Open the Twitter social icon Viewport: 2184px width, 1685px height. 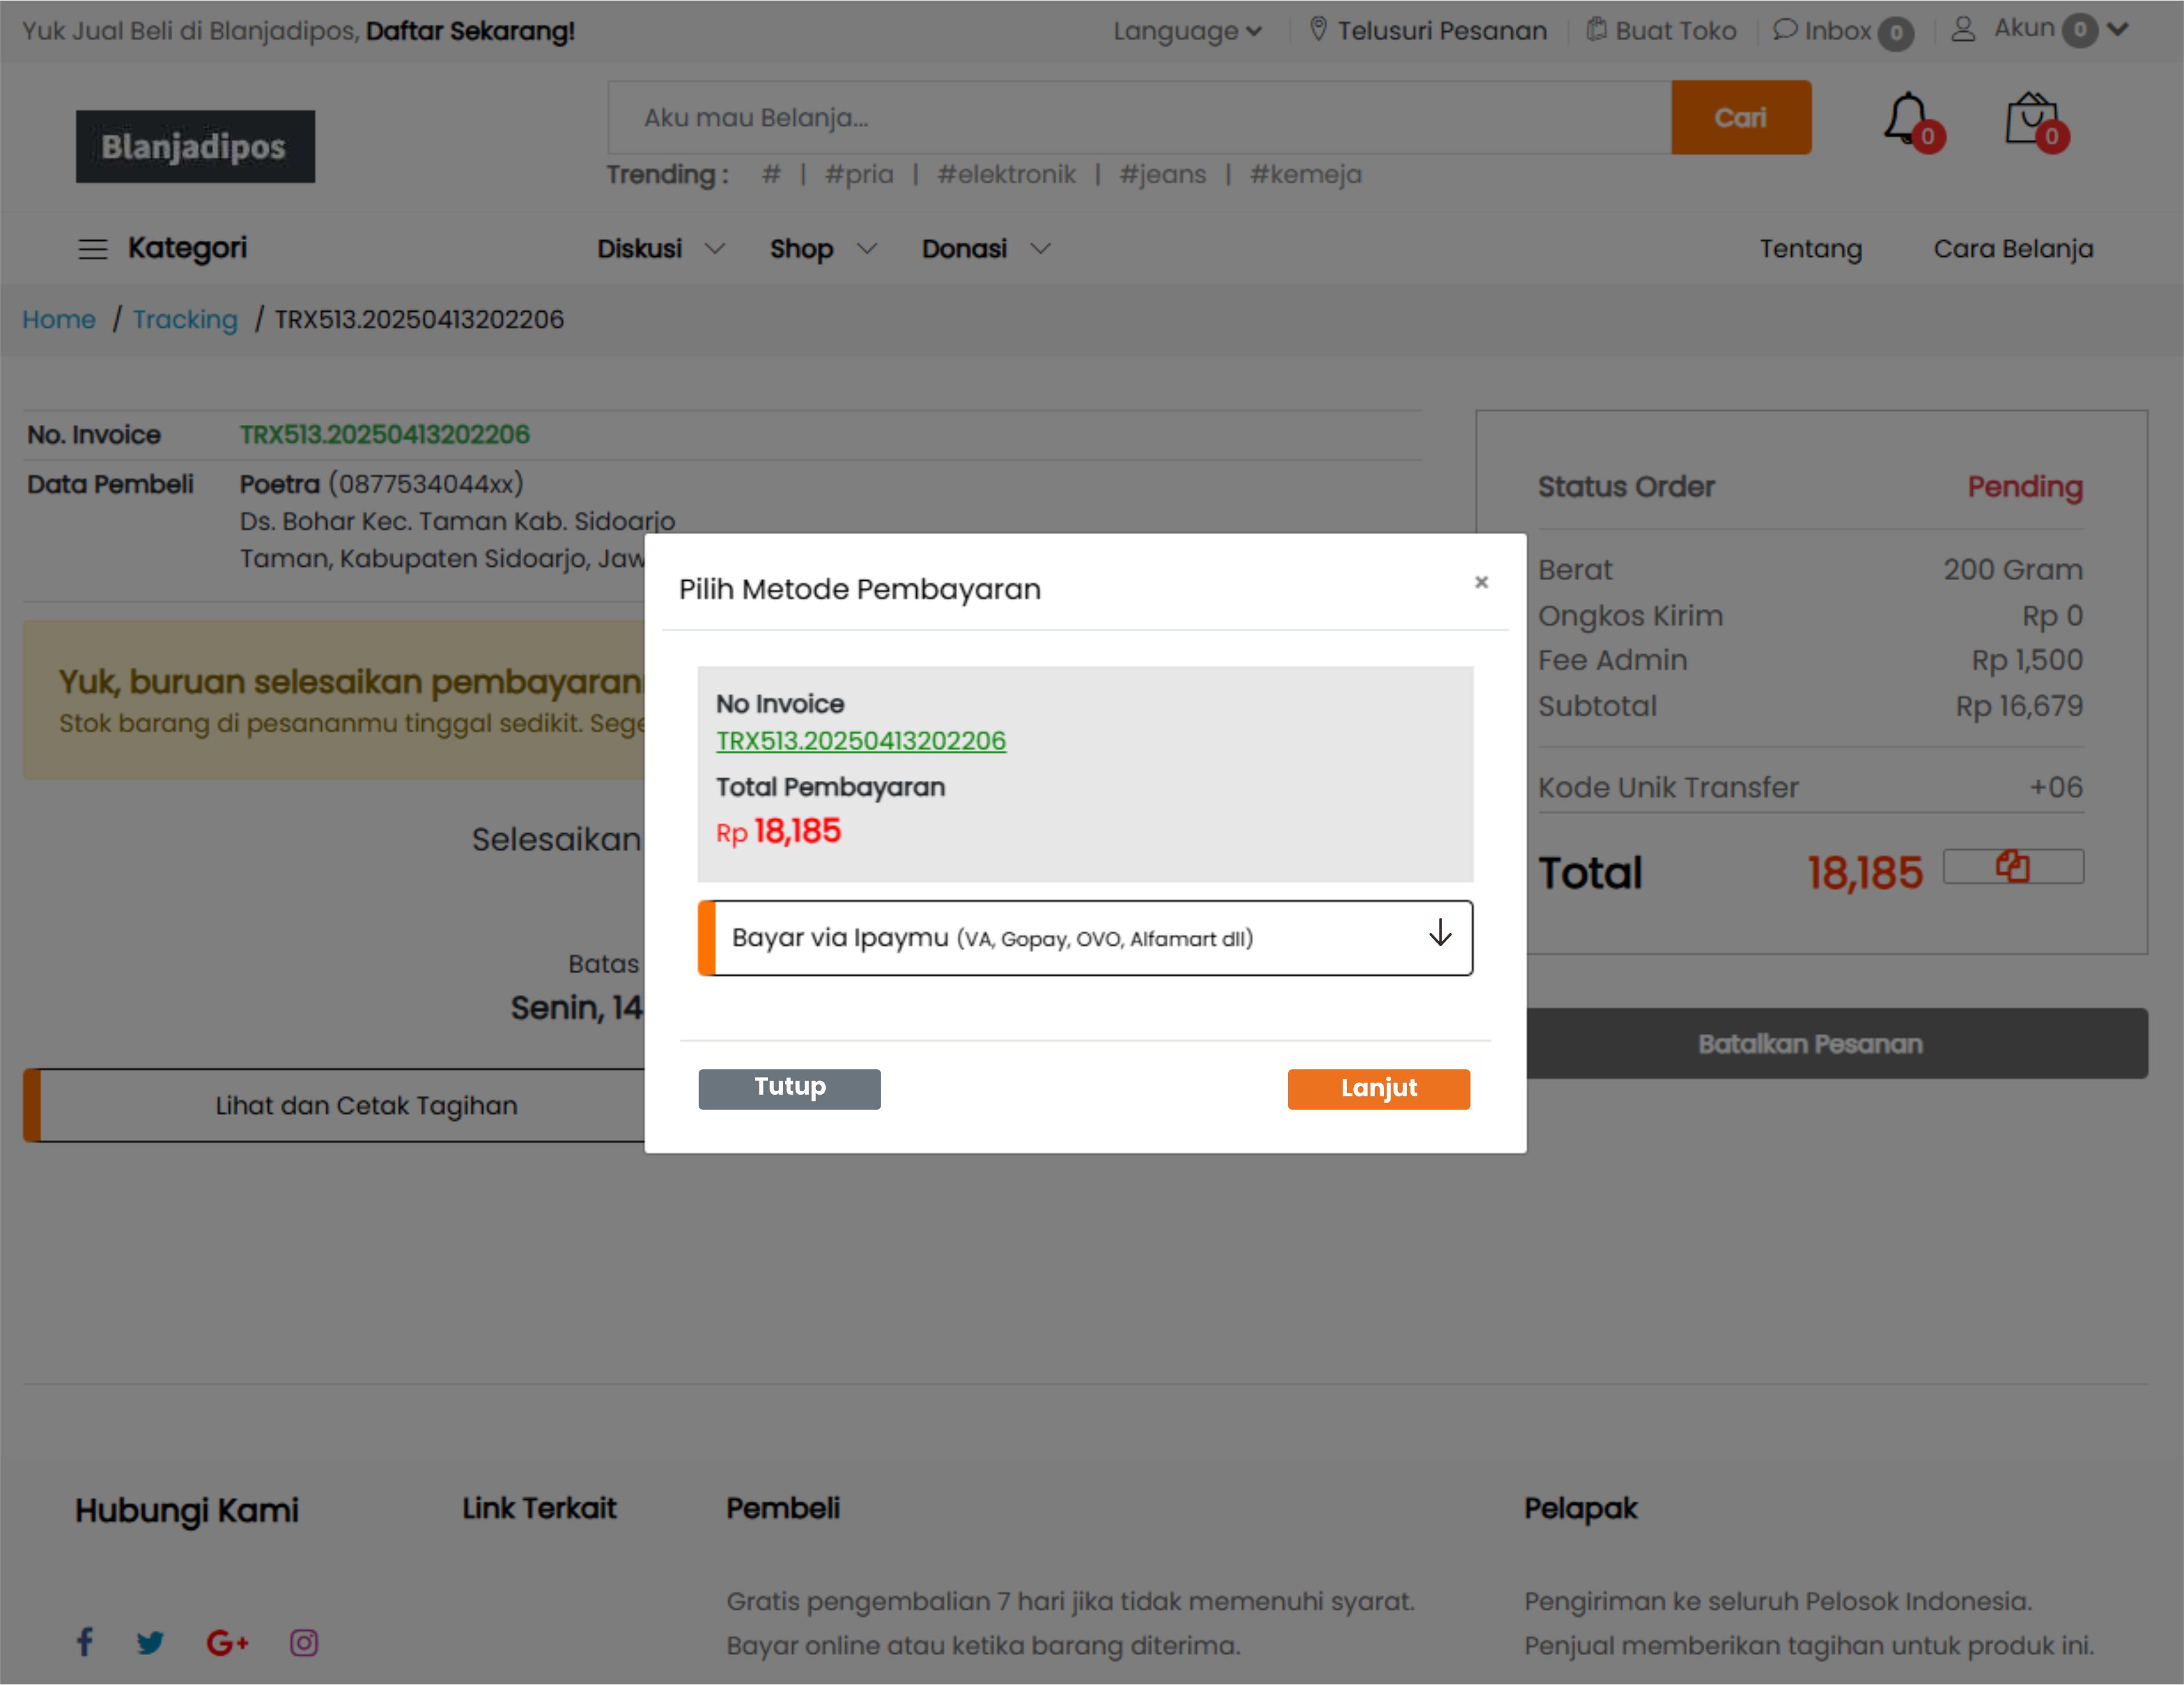click(150, 1642)
